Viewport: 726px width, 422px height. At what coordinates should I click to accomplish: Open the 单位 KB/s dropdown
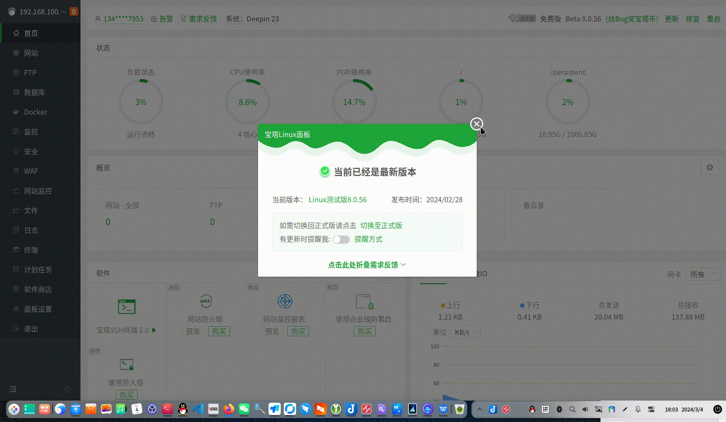(x=465, y=332)
